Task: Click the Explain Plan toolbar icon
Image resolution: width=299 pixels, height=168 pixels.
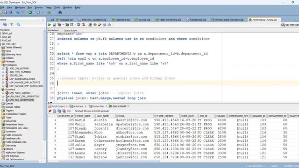Action: [x=59, y=25]
